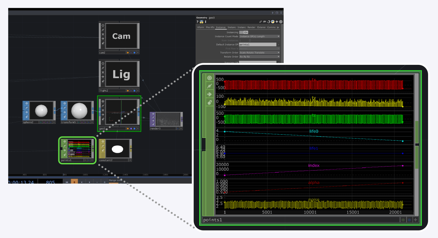Show more parameter tabs with double chevron
Viewport: 438px width, 238px height.
point(278,27)
